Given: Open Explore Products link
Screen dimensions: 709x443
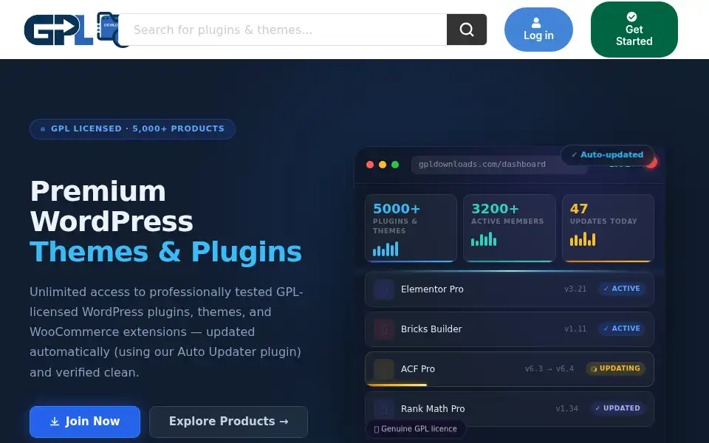Looking at the screenshot, I should (228, 422).
